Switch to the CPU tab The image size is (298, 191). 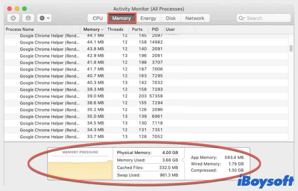98,18
